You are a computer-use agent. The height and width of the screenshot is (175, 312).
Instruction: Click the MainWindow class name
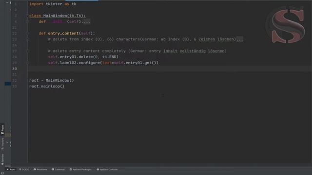pyautogui.click(x=55, y=16)
